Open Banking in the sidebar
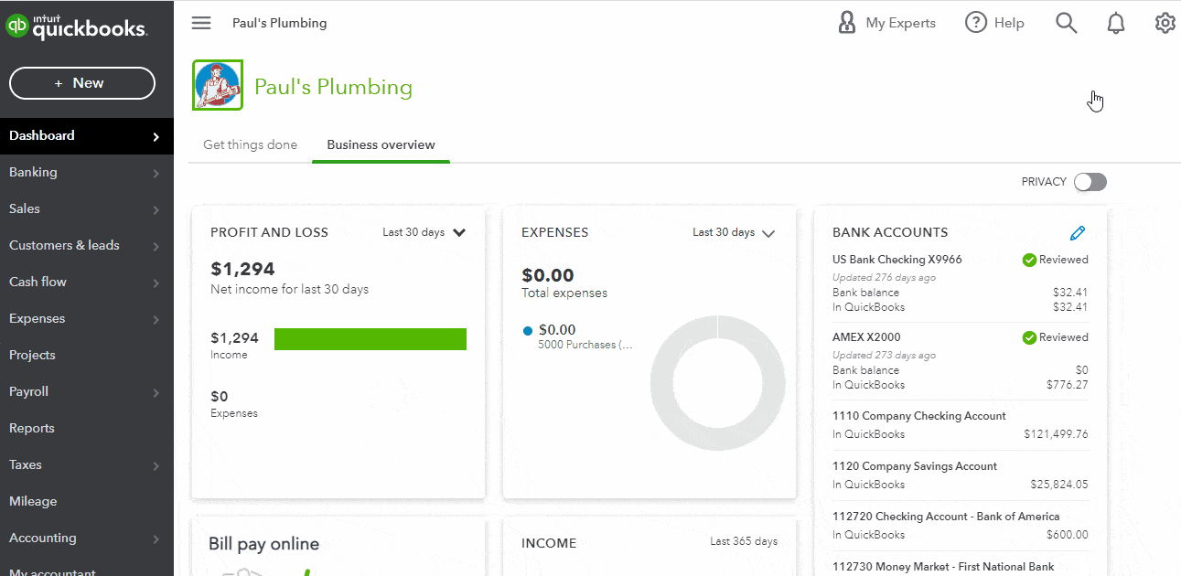The image size is (1181, 576). (x=87, y=172)
